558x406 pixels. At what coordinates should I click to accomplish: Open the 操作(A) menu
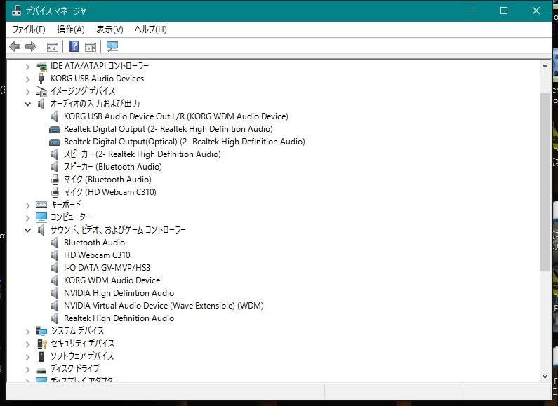71,29
